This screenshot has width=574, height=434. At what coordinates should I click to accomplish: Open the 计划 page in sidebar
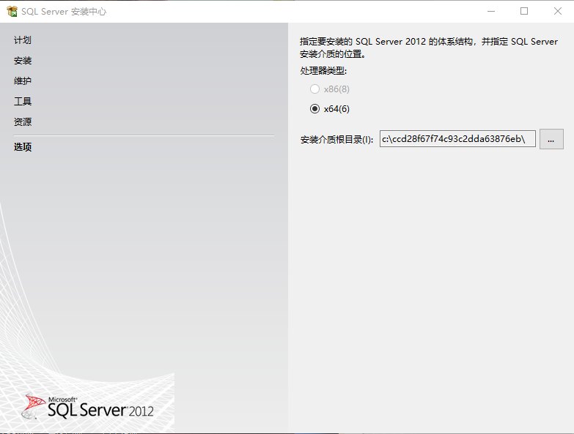(x=23, y=40)
